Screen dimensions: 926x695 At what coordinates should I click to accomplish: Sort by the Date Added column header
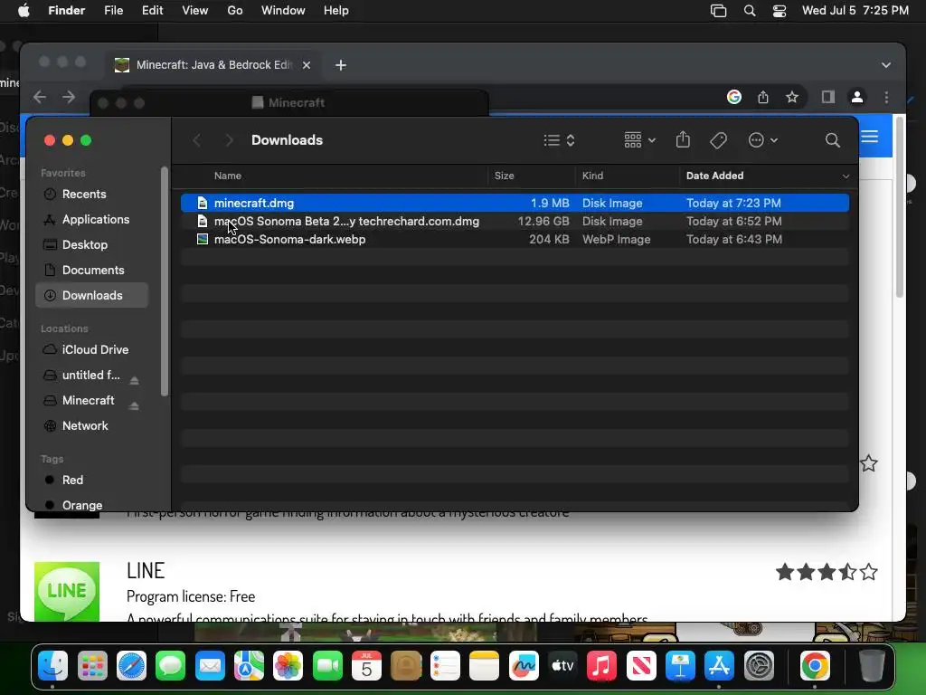714,176
